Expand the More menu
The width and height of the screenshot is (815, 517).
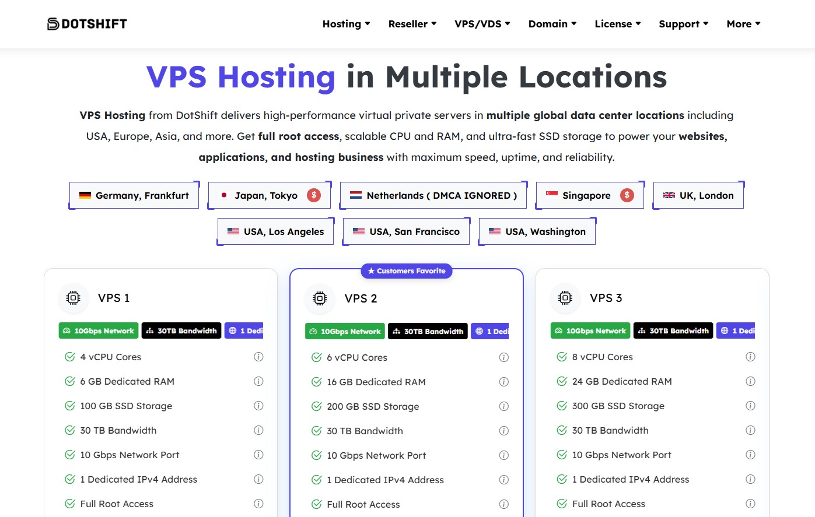click(x=743, y=24)
